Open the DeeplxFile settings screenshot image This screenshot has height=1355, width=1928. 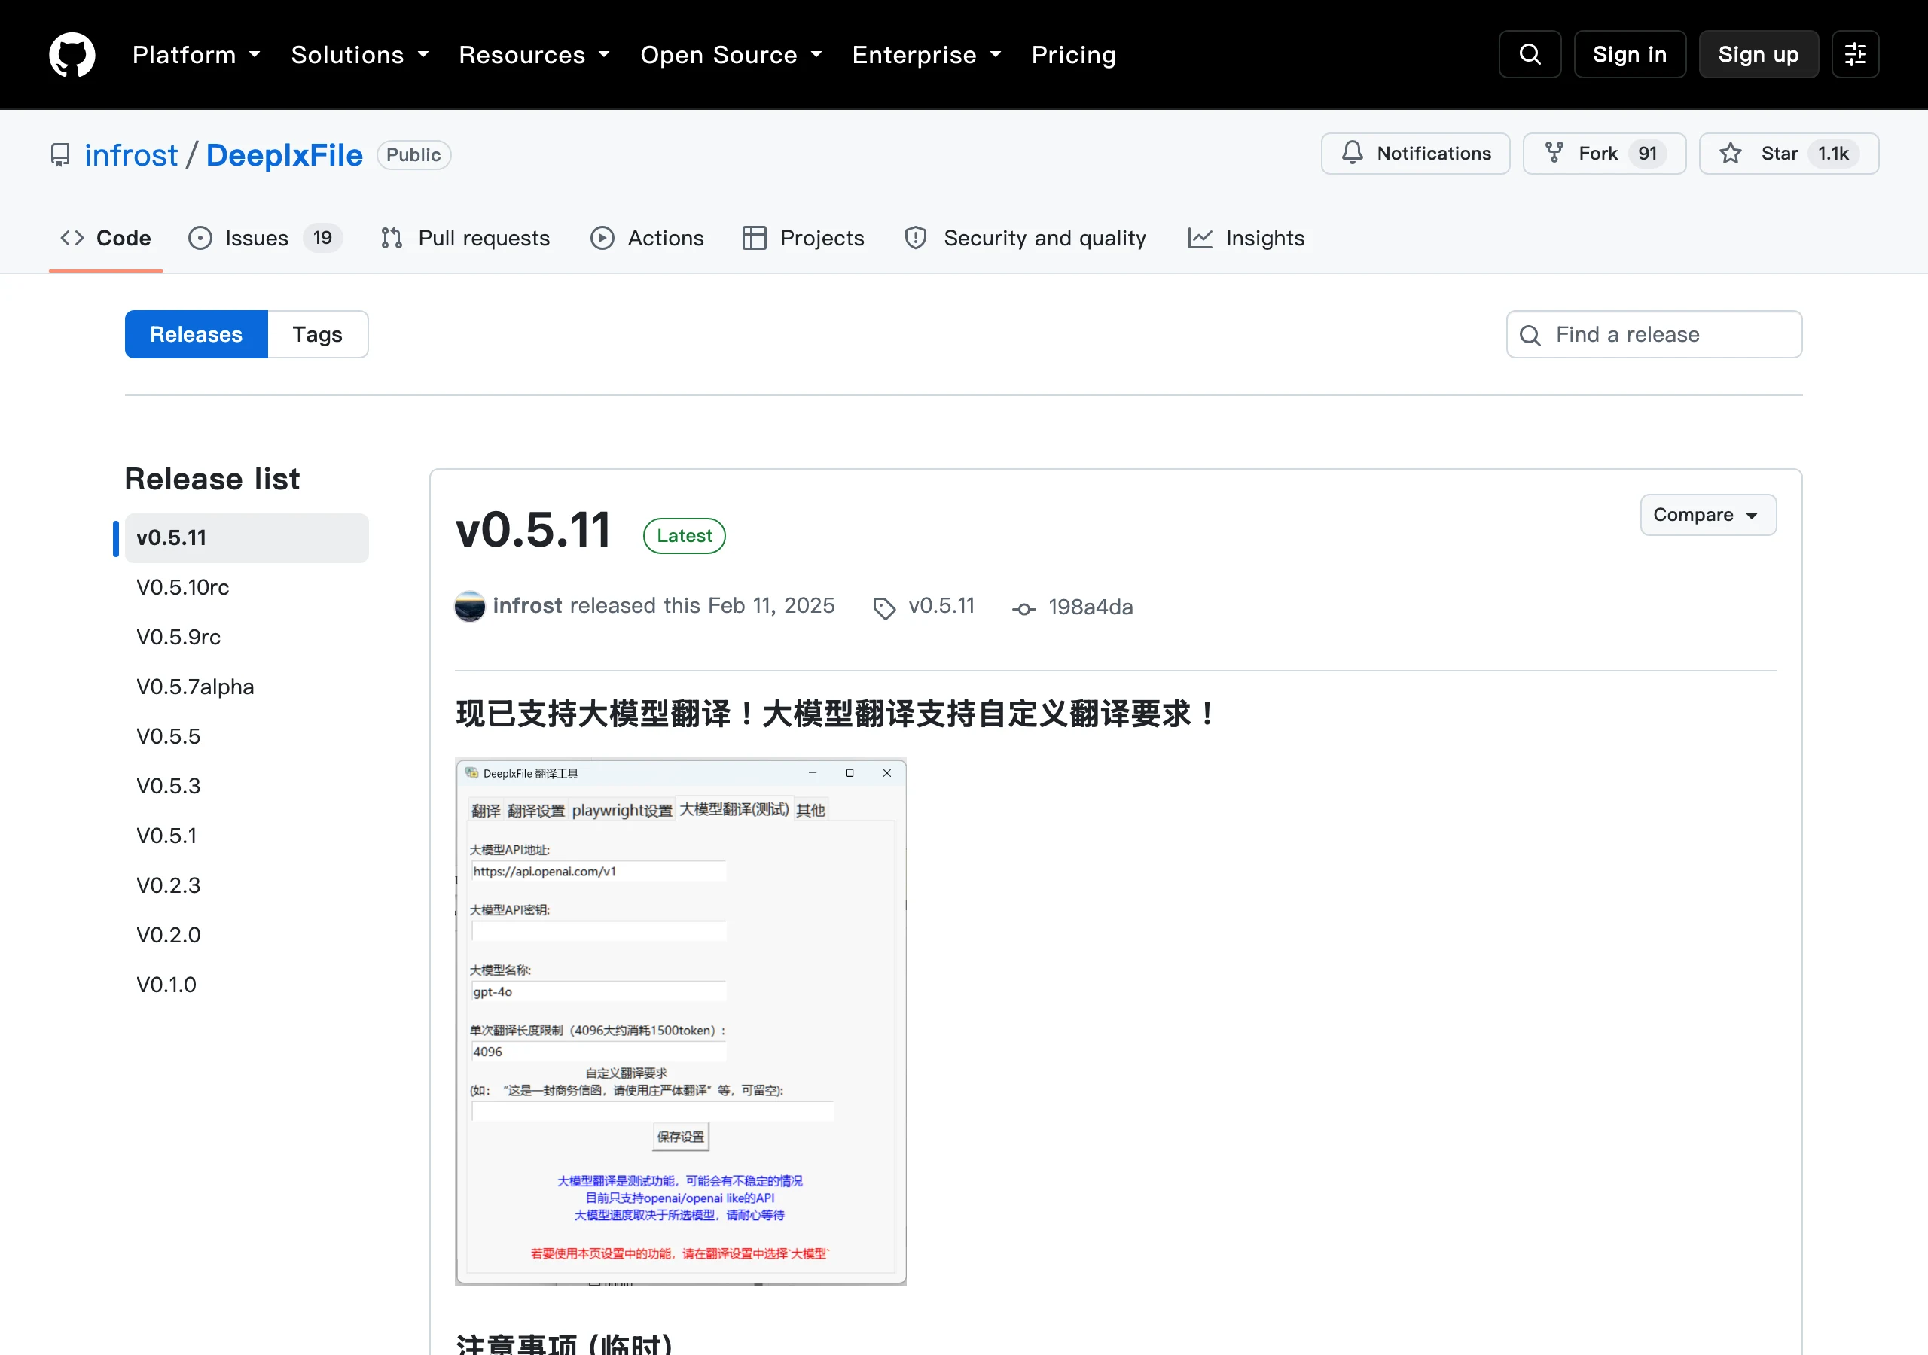[x=680, y=1022]
